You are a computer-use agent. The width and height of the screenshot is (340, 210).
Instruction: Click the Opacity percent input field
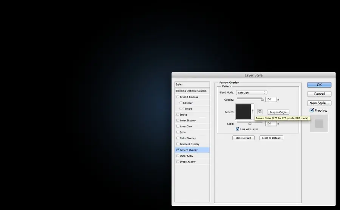point(271,100)
